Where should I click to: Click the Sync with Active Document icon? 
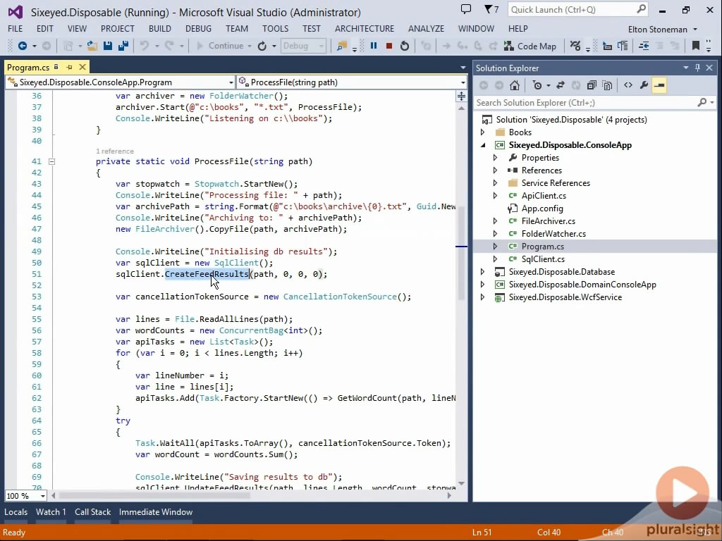point(560,85)
